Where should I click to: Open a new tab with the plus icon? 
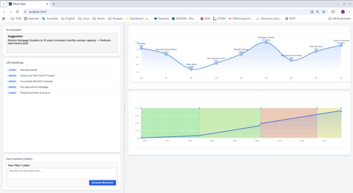coord(53,4)
